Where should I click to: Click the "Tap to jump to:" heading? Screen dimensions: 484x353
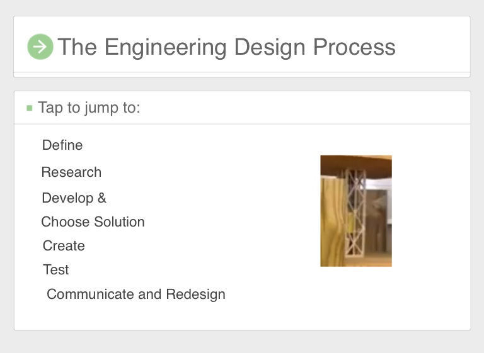[x=89, y=108]
